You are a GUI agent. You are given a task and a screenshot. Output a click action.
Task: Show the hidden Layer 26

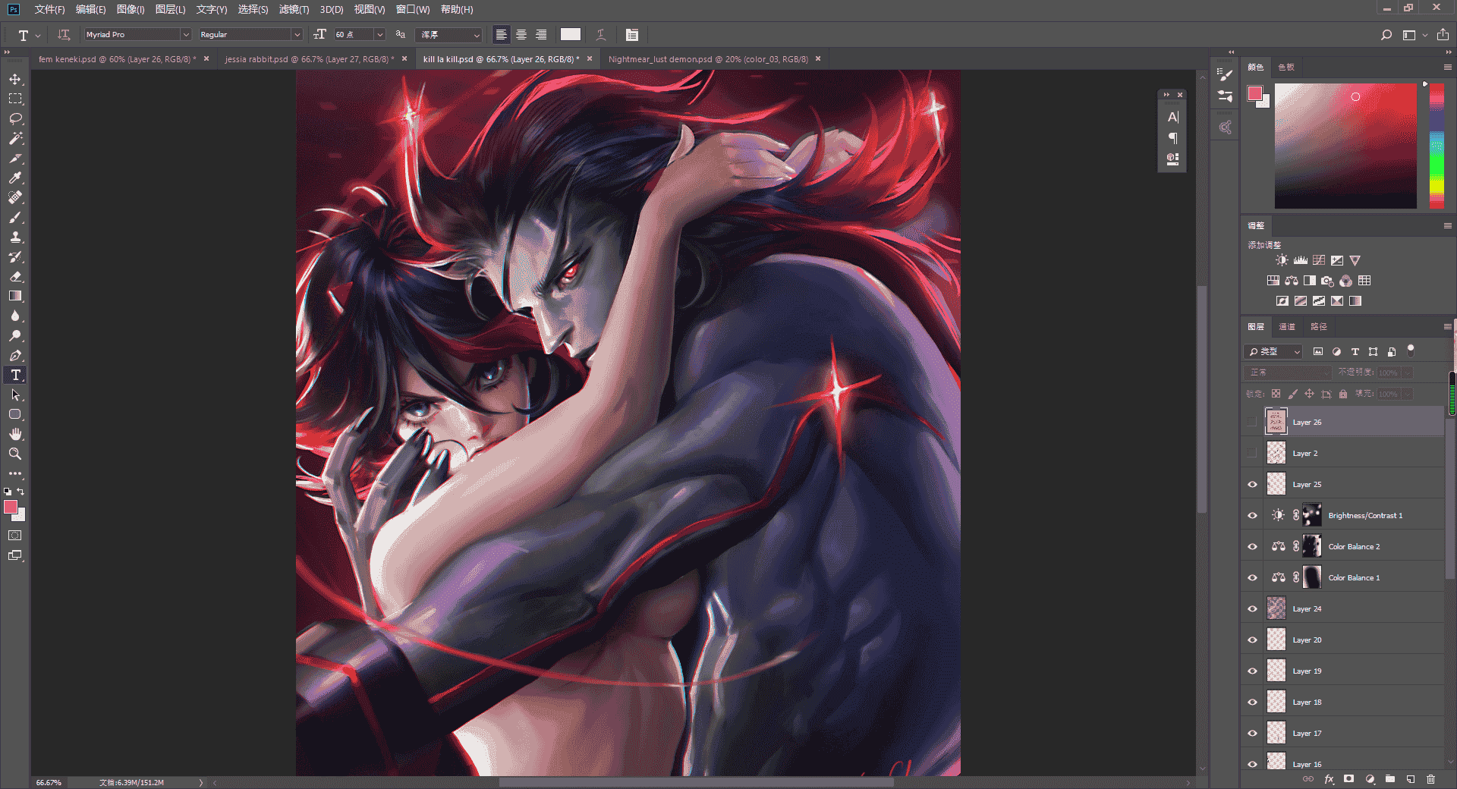tap(1252, 422)
